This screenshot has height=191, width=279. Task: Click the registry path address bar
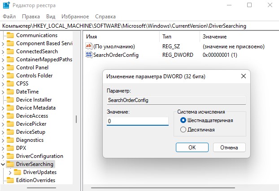pos(139,26)
